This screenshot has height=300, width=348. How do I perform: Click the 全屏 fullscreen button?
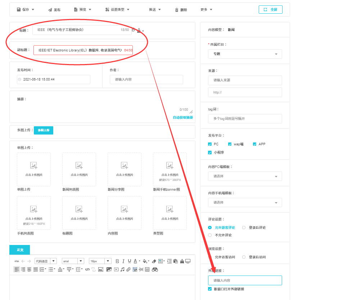pos(271,10)
